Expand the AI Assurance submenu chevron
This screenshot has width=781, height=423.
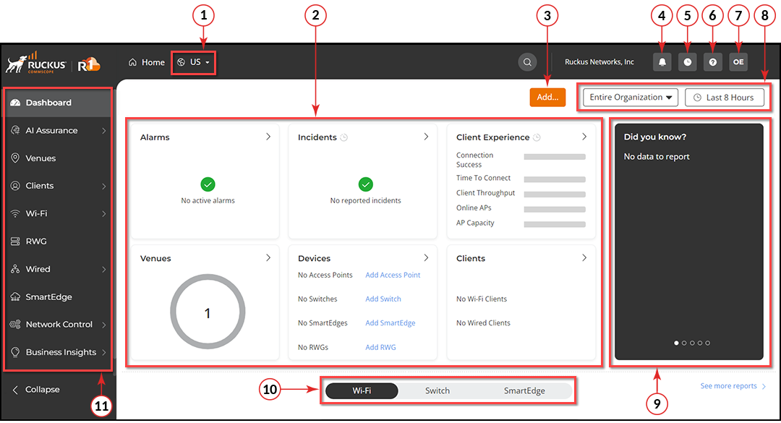104,131
